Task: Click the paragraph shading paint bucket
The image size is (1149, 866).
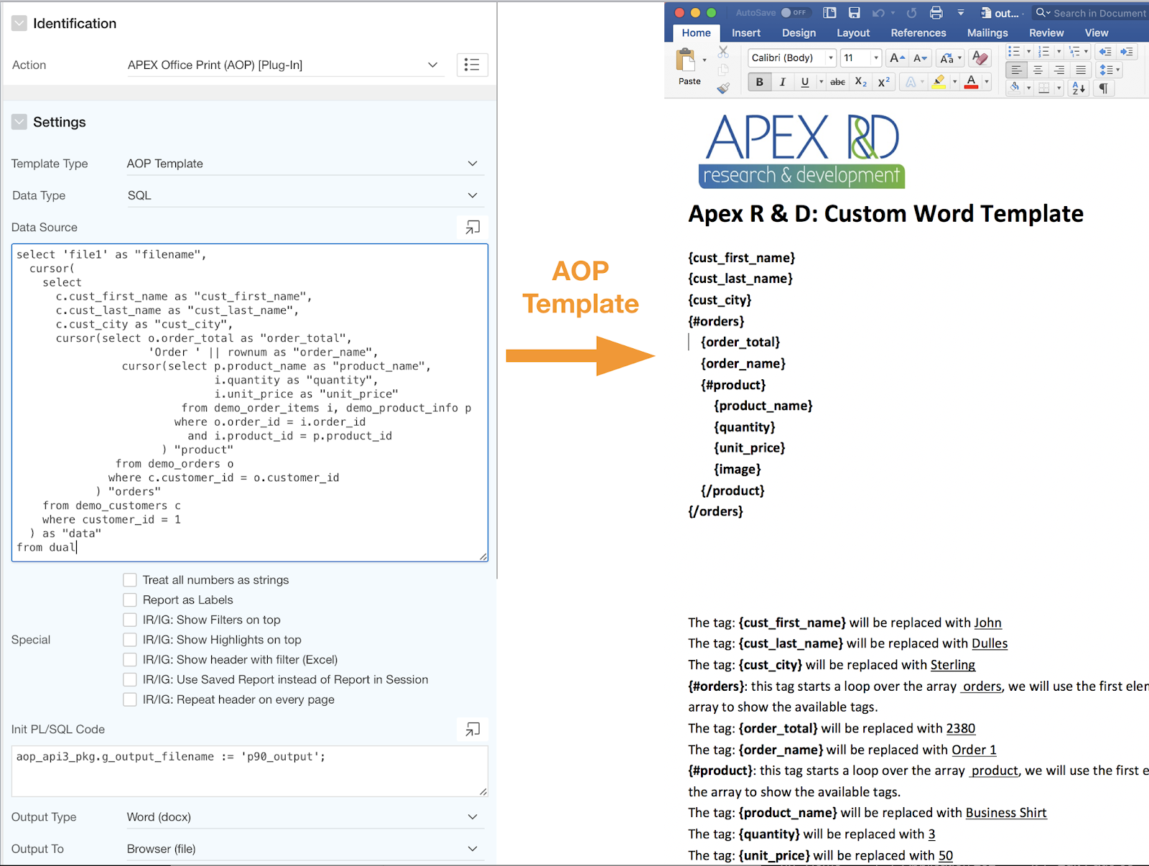Action: [1014, 88]
